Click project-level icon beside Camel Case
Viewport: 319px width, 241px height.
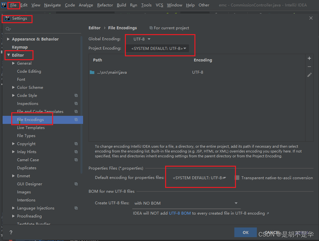click(x=76, y=160)
